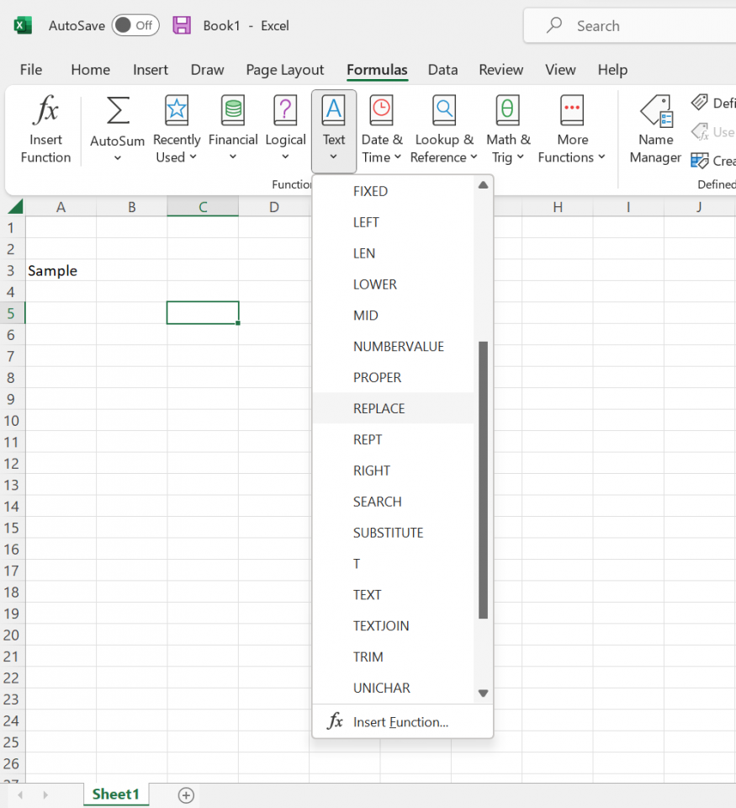Click Insert Function... at the menu bottom
The image size is (736, 808).
coord(400,722)
